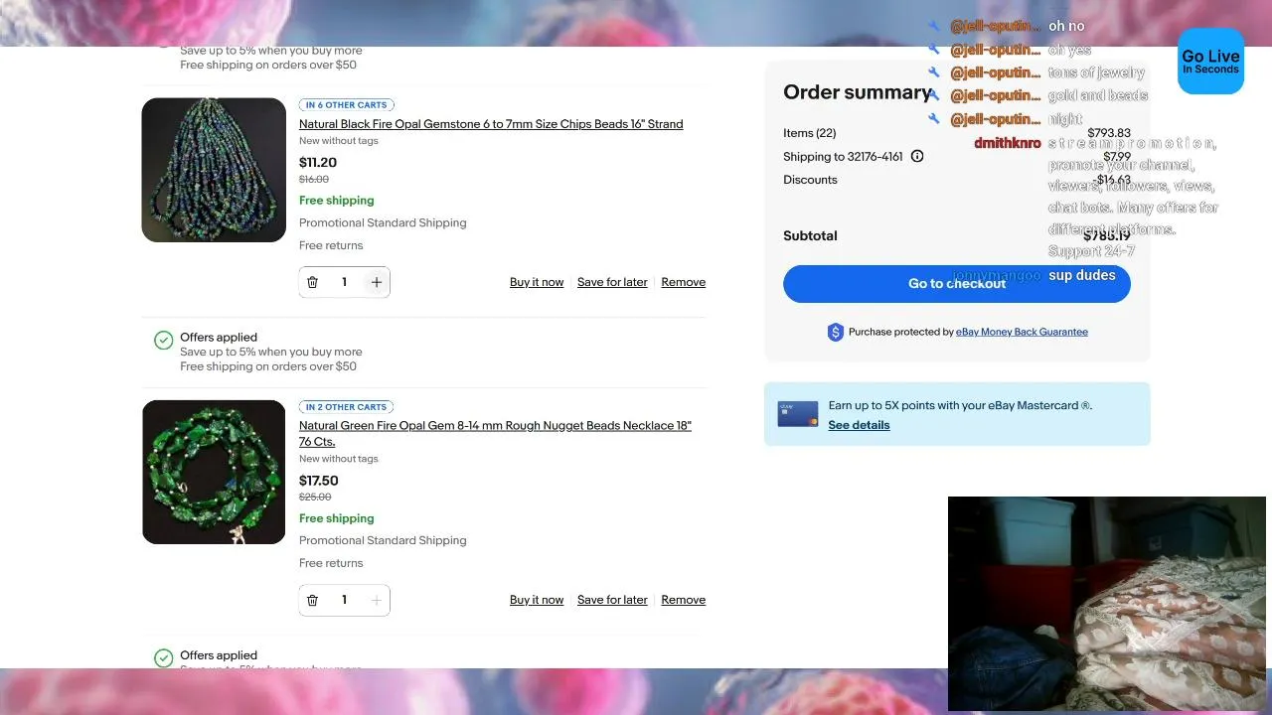The height and width of the screenshot is (715, 1272).
Task: Click wrench icon beside 'night' chat message
Action: 934,118
